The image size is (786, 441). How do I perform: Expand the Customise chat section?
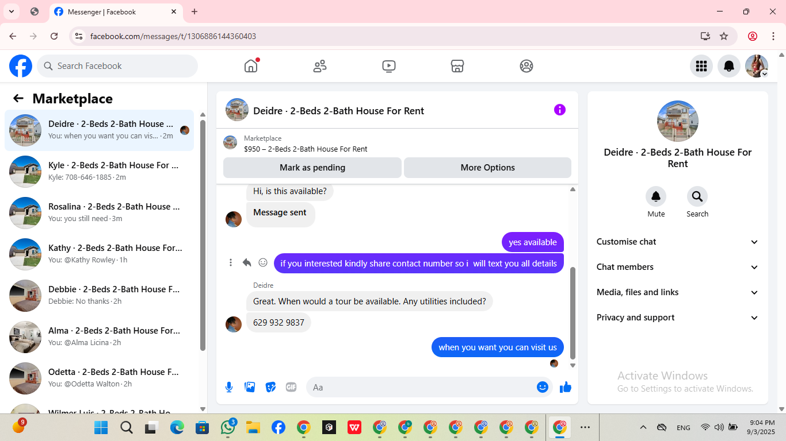click(678, 242)
